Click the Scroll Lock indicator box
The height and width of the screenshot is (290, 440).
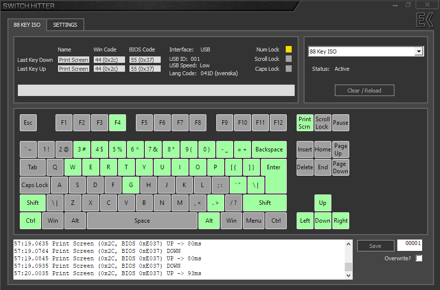pyautogui.click(x=289, y=59)
